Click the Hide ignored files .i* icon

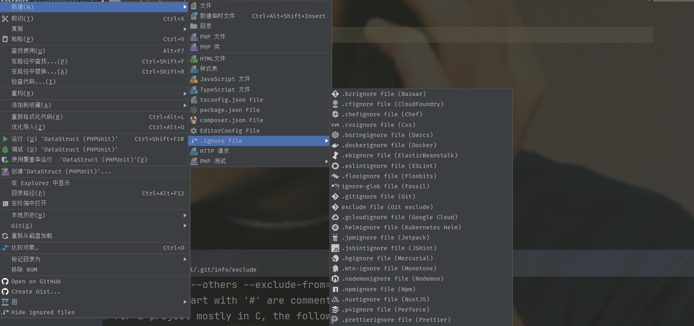5,312
